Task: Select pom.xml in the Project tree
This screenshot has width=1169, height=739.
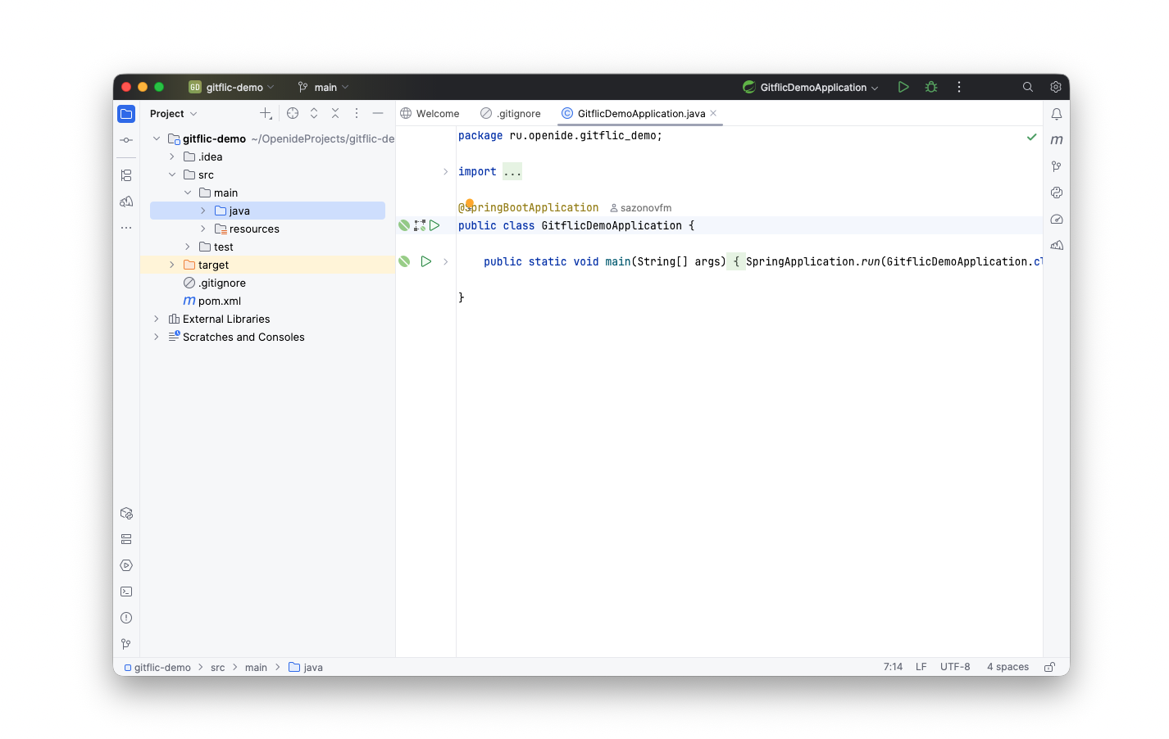Action: tap(219, 301)
